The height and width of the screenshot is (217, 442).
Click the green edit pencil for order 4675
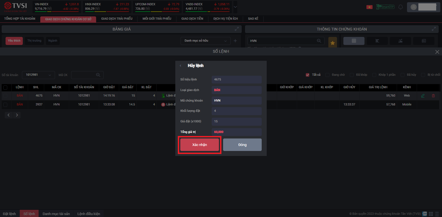pos(423,96)
